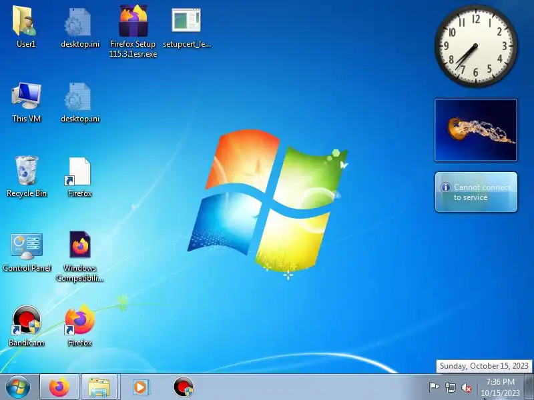
Task: Open the Windows Start menu orb
Action: point(18,387)
